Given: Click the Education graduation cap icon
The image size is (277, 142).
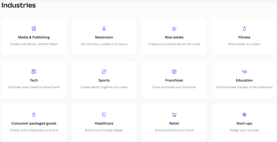Looking at the screenshot, I should click(x=244, y=72).
